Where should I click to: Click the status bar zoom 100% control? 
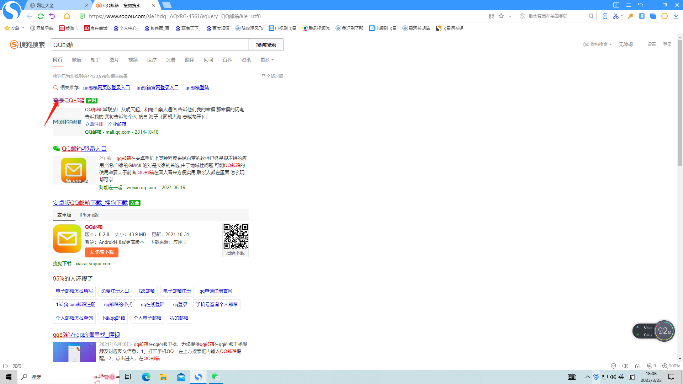671,366
